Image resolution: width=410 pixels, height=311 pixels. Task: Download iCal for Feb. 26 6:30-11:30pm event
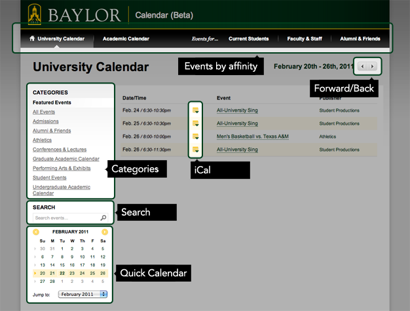(196, 150)
